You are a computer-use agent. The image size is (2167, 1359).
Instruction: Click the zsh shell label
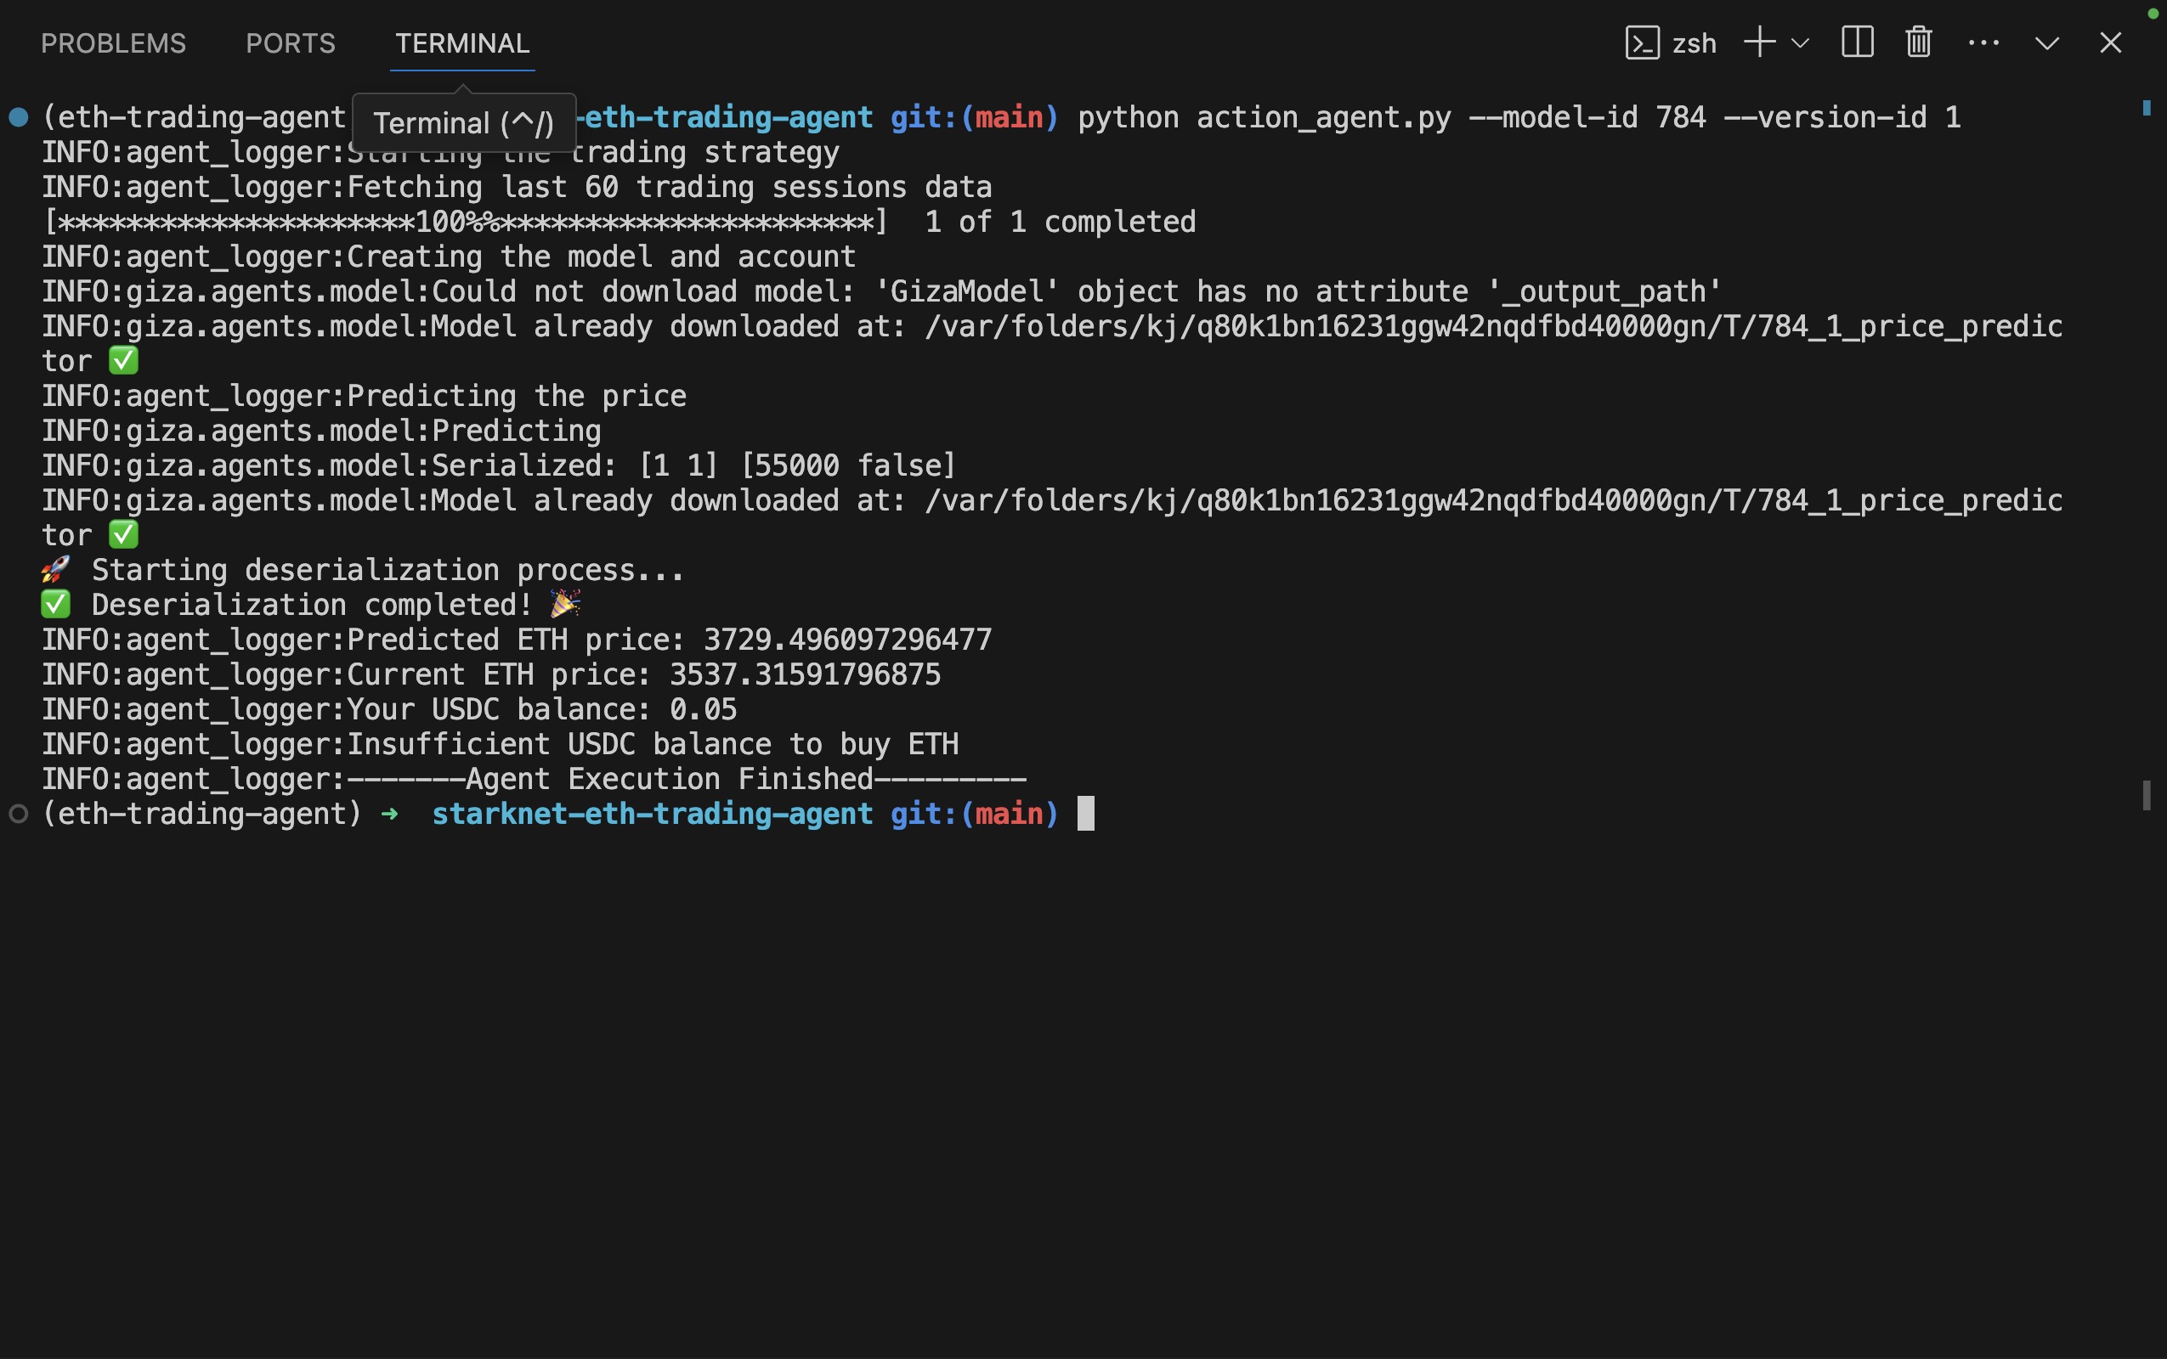(x=1694, y=43)
